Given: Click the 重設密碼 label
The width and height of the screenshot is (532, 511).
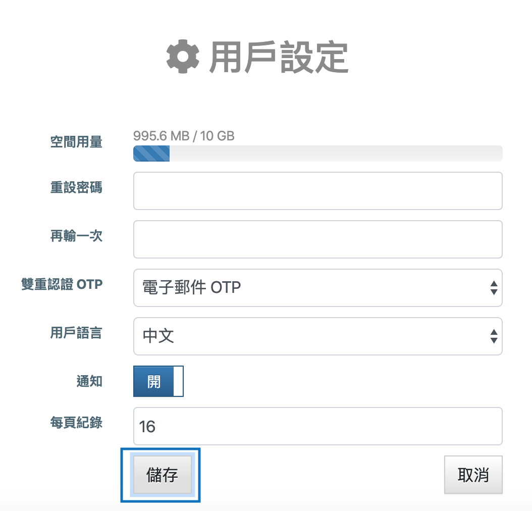Looking at the screenshot, I should 76,187.
